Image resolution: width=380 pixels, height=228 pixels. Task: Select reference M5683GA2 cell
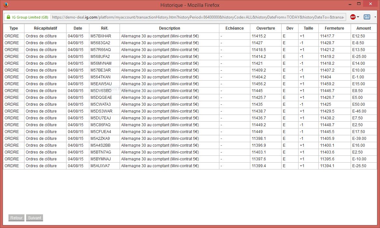pyautogui.click(x=105, y=43)
